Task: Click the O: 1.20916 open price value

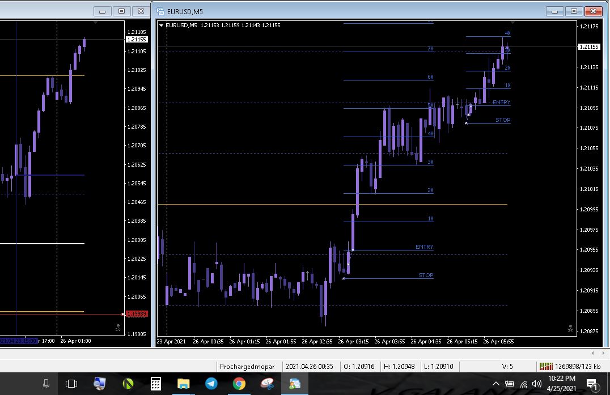Action: click(359, 366)
